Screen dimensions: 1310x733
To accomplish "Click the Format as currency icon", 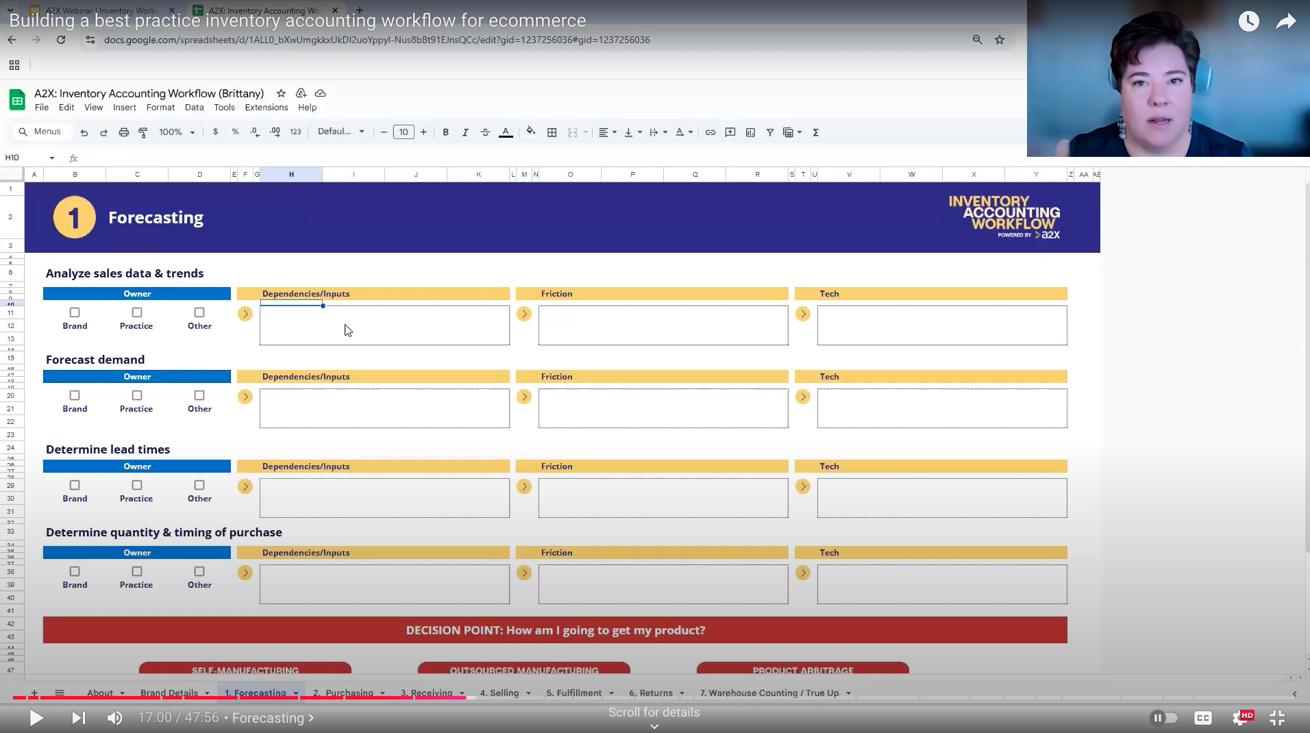I will (x=216, y=132).
